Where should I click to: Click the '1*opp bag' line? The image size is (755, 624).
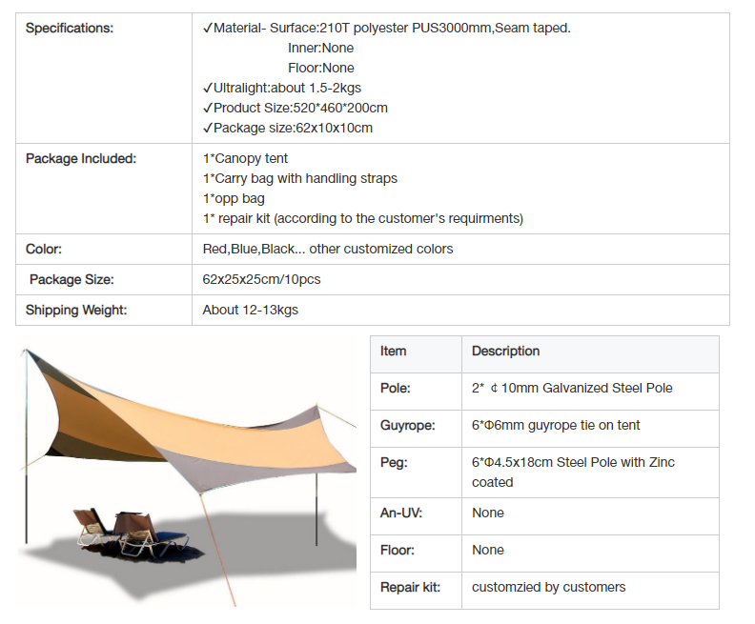pos(234,199)
